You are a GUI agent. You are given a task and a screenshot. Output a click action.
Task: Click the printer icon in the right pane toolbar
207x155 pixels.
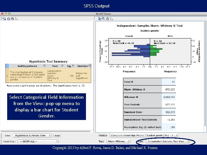(x=108, y=19)
